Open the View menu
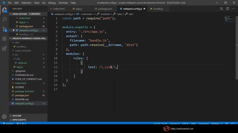The width and height of the screenshot is (238, 133). [36, 3]
